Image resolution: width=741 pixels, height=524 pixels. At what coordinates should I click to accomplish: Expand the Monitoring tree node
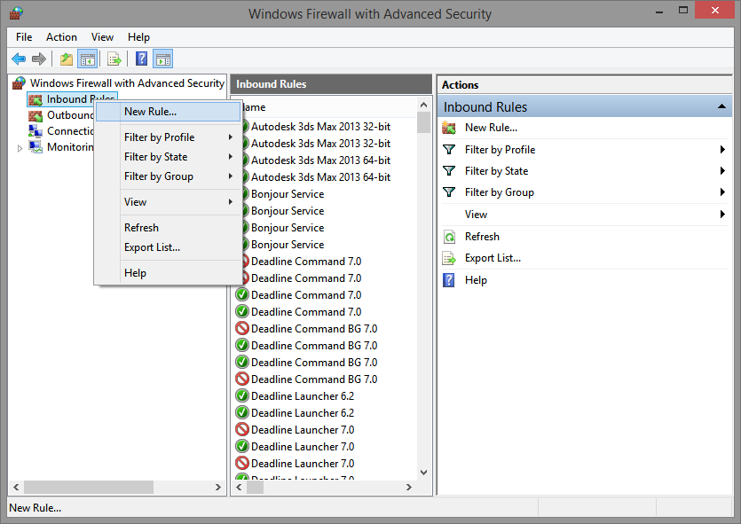20,148
